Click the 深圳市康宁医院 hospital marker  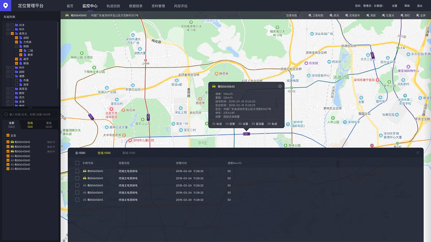coord(378,80)
